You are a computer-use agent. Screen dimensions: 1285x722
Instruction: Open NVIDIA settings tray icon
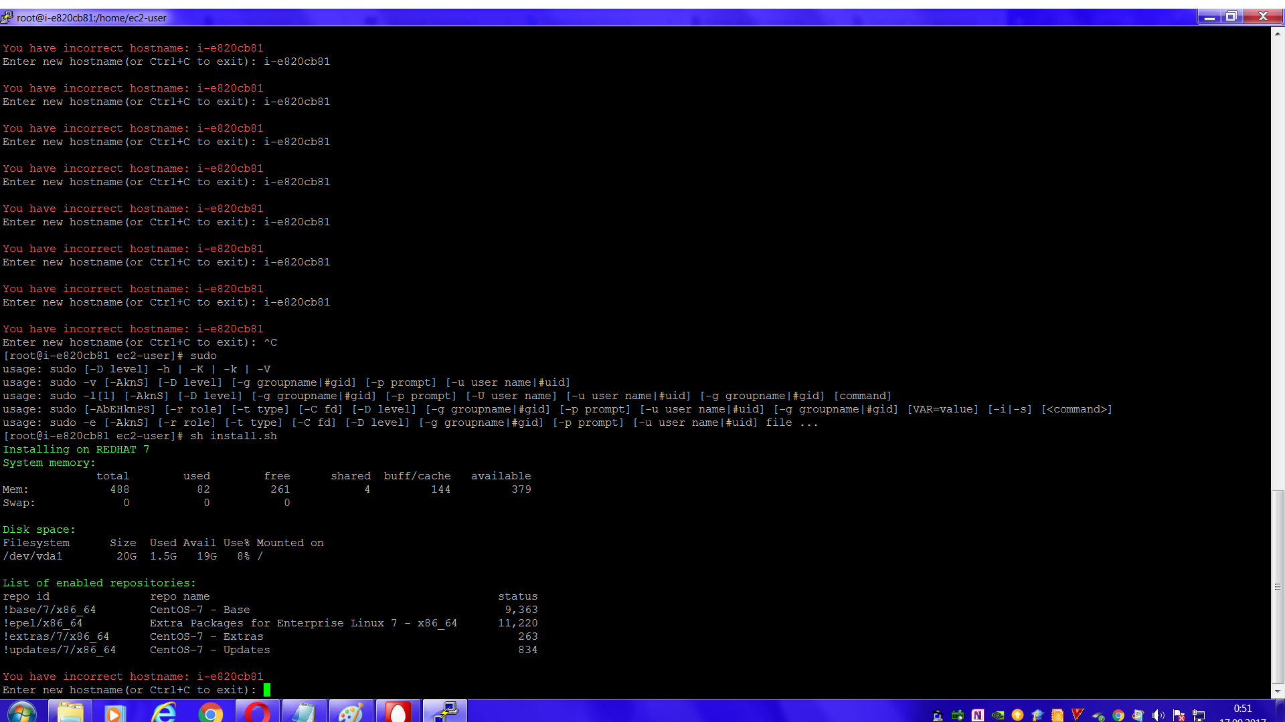(x=998, y=715)
